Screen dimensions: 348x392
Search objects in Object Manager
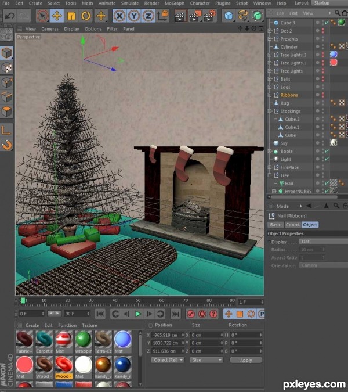(x=337, y=13)
